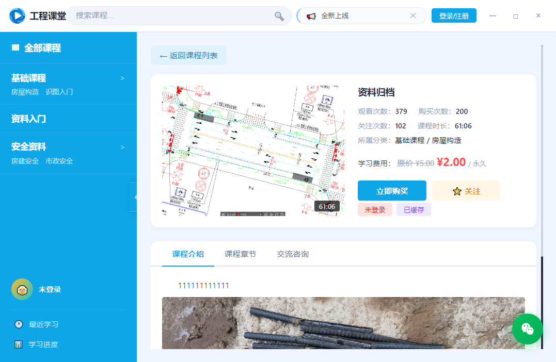Click the 立即购买 button
The image size is (556, 362).
click(x=392, y=191)
